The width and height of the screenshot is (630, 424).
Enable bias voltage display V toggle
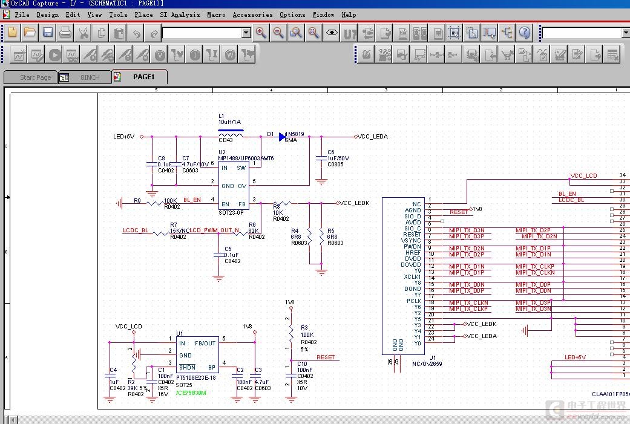160,54
